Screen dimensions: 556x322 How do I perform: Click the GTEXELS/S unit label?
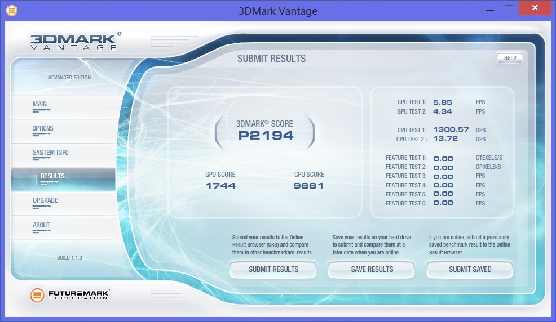[x=489, y=158]
